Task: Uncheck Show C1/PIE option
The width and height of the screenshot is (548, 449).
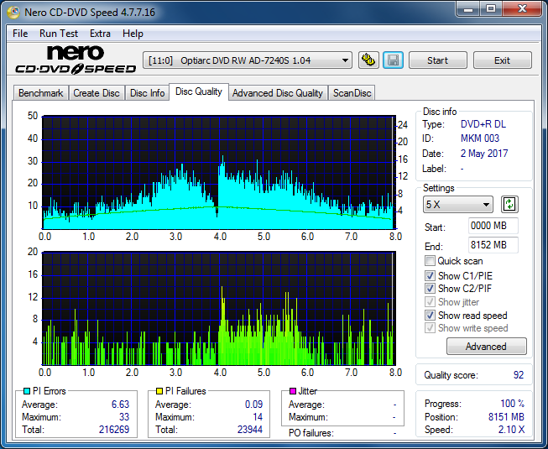Action: (x=430, y=275)
